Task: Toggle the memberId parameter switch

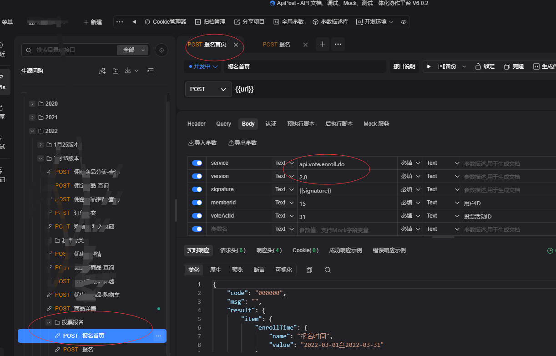Action: [x=197, y=203]
